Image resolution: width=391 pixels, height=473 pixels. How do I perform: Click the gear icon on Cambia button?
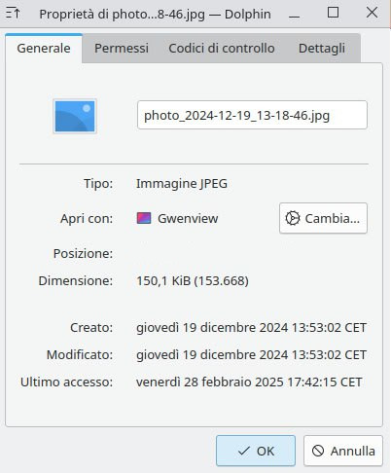(293, 218)
